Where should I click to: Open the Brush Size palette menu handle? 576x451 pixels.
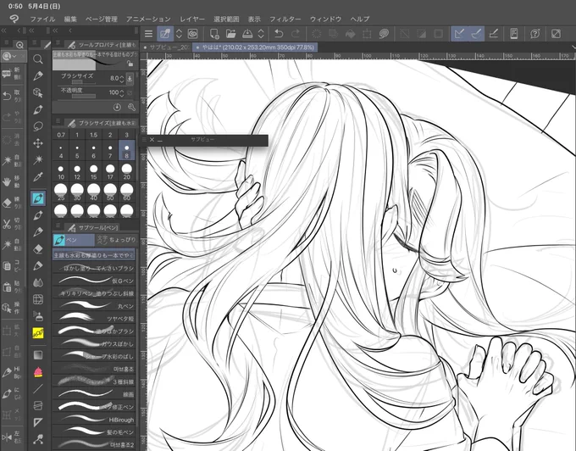[58, 121]
